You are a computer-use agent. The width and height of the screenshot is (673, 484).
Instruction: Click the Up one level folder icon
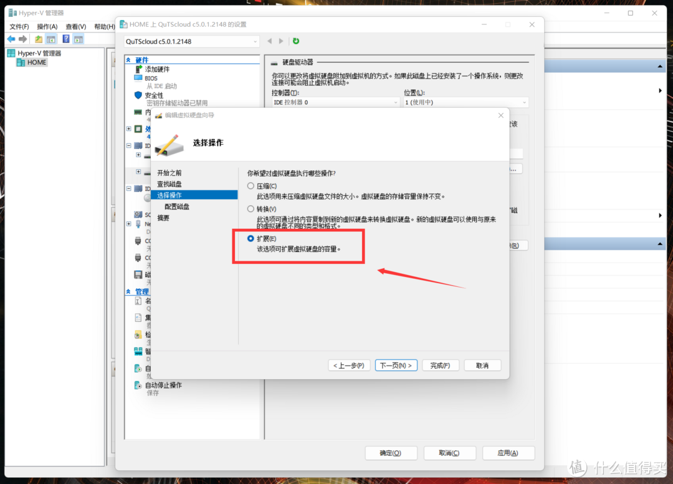click(39, 39)
